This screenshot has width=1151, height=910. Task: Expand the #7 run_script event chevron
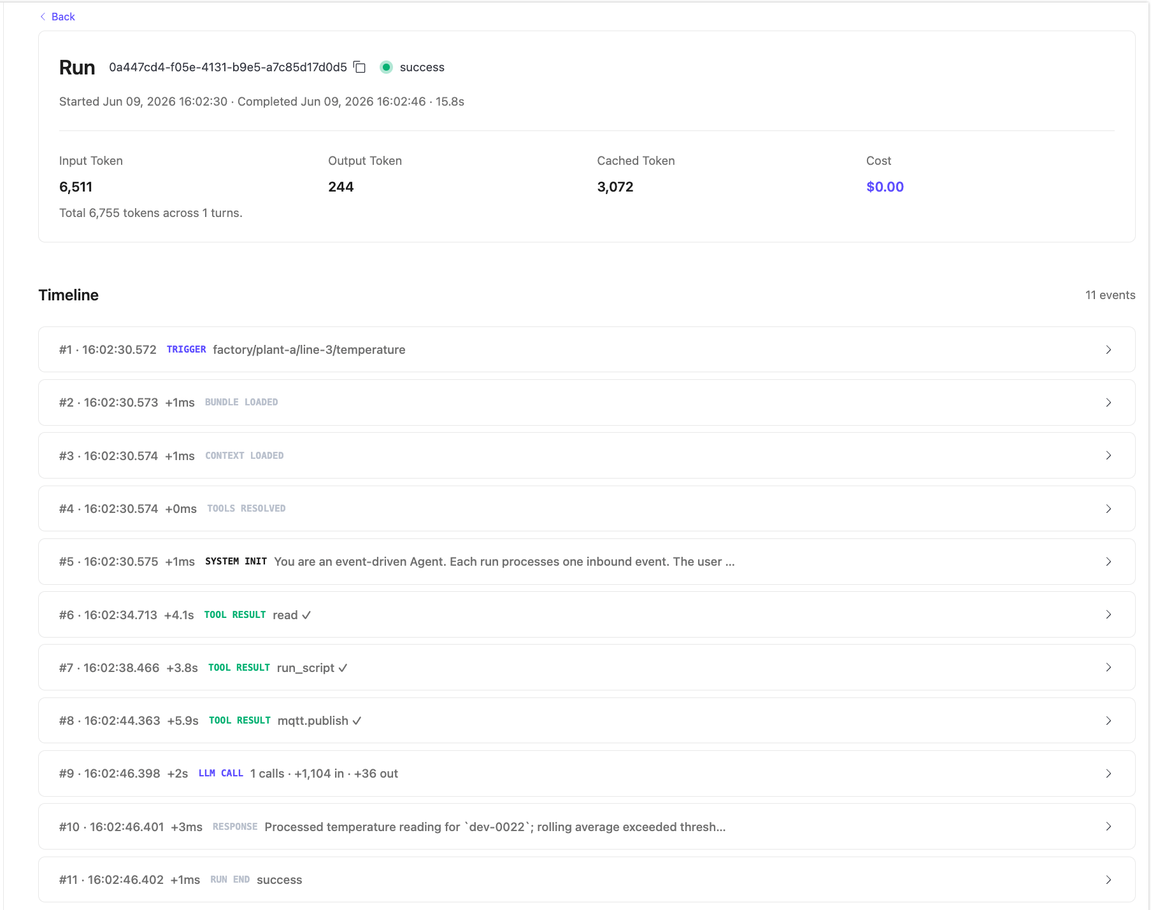(1108, 667)
